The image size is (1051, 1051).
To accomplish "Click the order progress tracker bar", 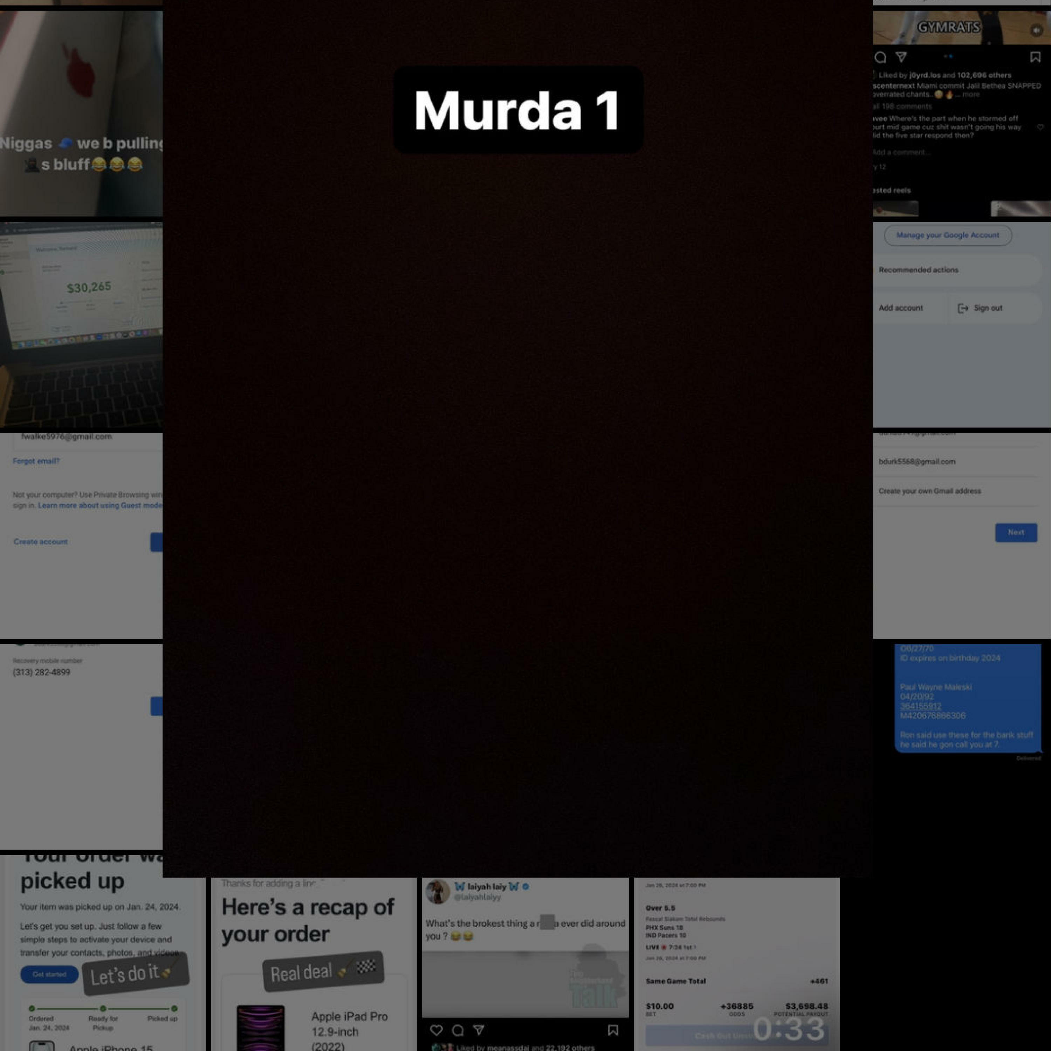I will tap(103, 1008).
